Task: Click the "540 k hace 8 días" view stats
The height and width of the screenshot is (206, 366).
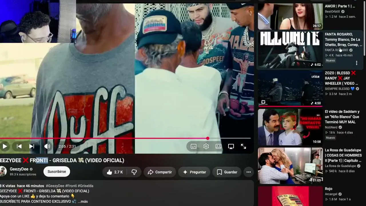Action: (x=340, y=171)
